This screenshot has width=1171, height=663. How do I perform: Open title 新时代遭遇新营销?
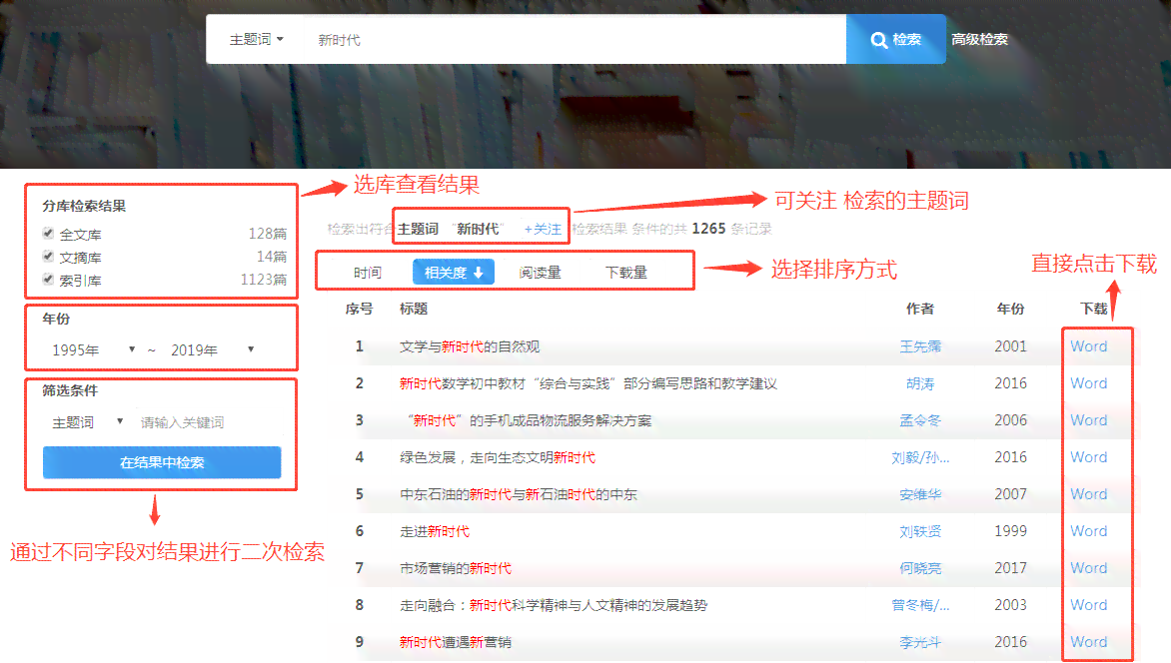[456, 642]
